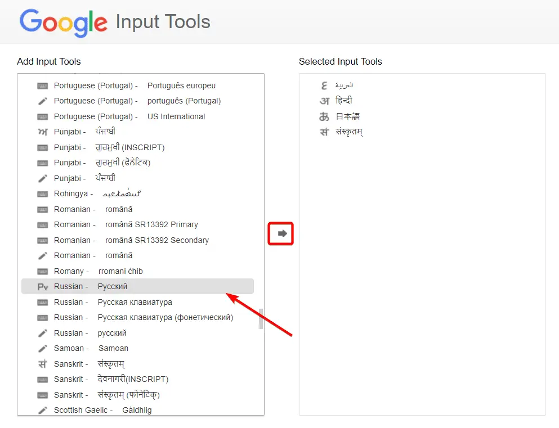The image size is (559, 428).
Task: Click the Sanskrit transliteration icon in Add Input Tools
Action: click(x=42, y=364)
